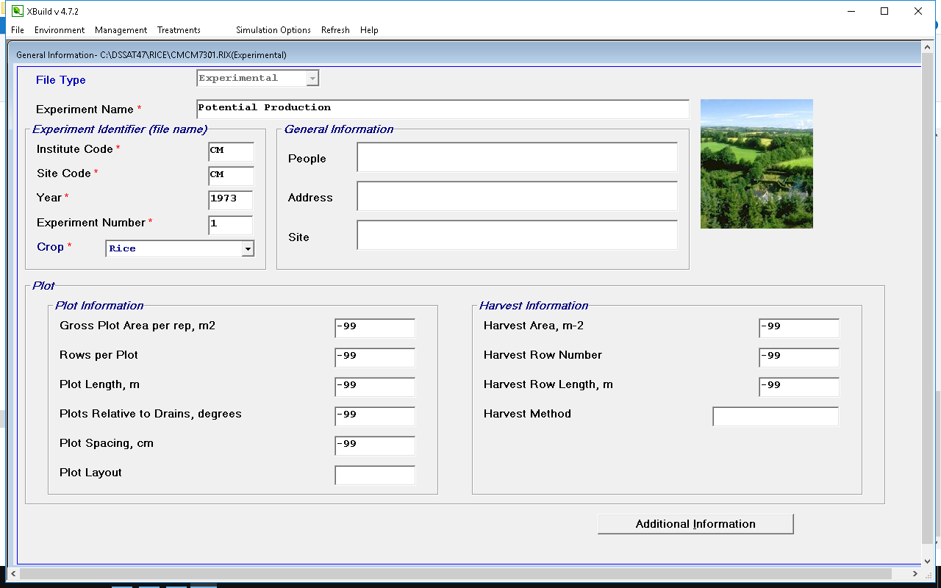Click the Experiment Name text field

pos(443,109)
